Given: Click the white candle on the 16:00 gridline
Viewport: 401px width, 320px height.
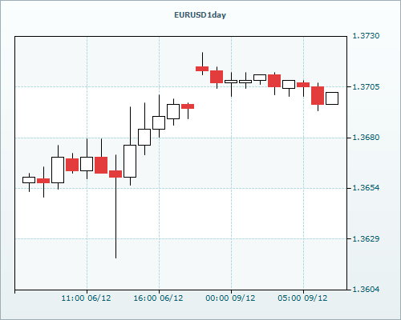Looking at the screenshot, I should pos(159,122).
